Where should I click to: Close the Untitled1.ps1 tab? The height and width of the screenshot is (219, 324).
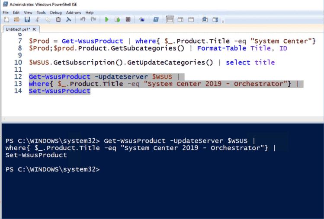pyautogui.click(x=34, y=29)
